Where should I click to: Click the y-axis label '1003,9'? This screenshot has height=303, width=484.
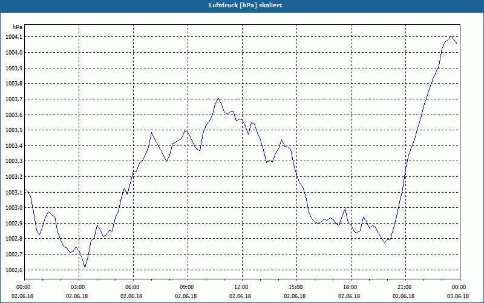pyautogui.click(x=14, y=68)
